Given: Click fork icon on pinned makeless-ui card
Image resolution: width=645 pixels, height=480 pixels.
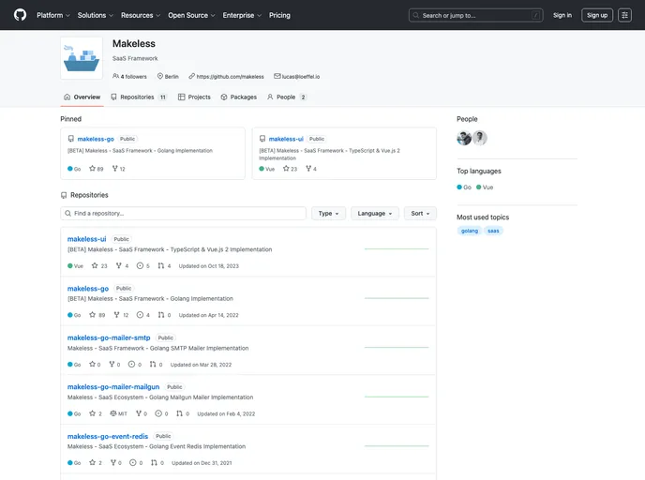Looking at the screenshot, I should 308,168.
